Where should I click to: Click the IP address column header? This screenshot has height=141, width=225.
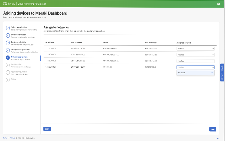coord(50,42)
